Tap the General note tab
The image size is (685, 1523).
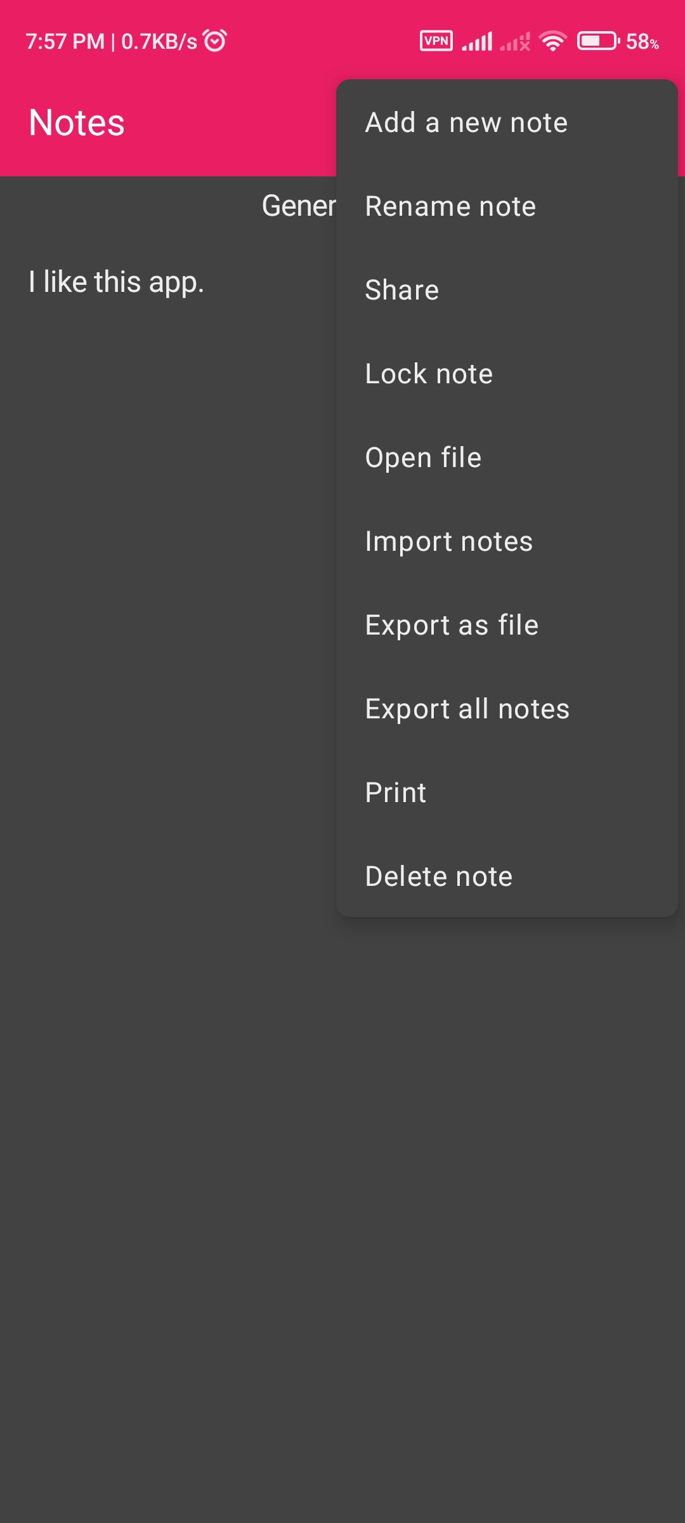pyautogui.click(x=299, y=206)
